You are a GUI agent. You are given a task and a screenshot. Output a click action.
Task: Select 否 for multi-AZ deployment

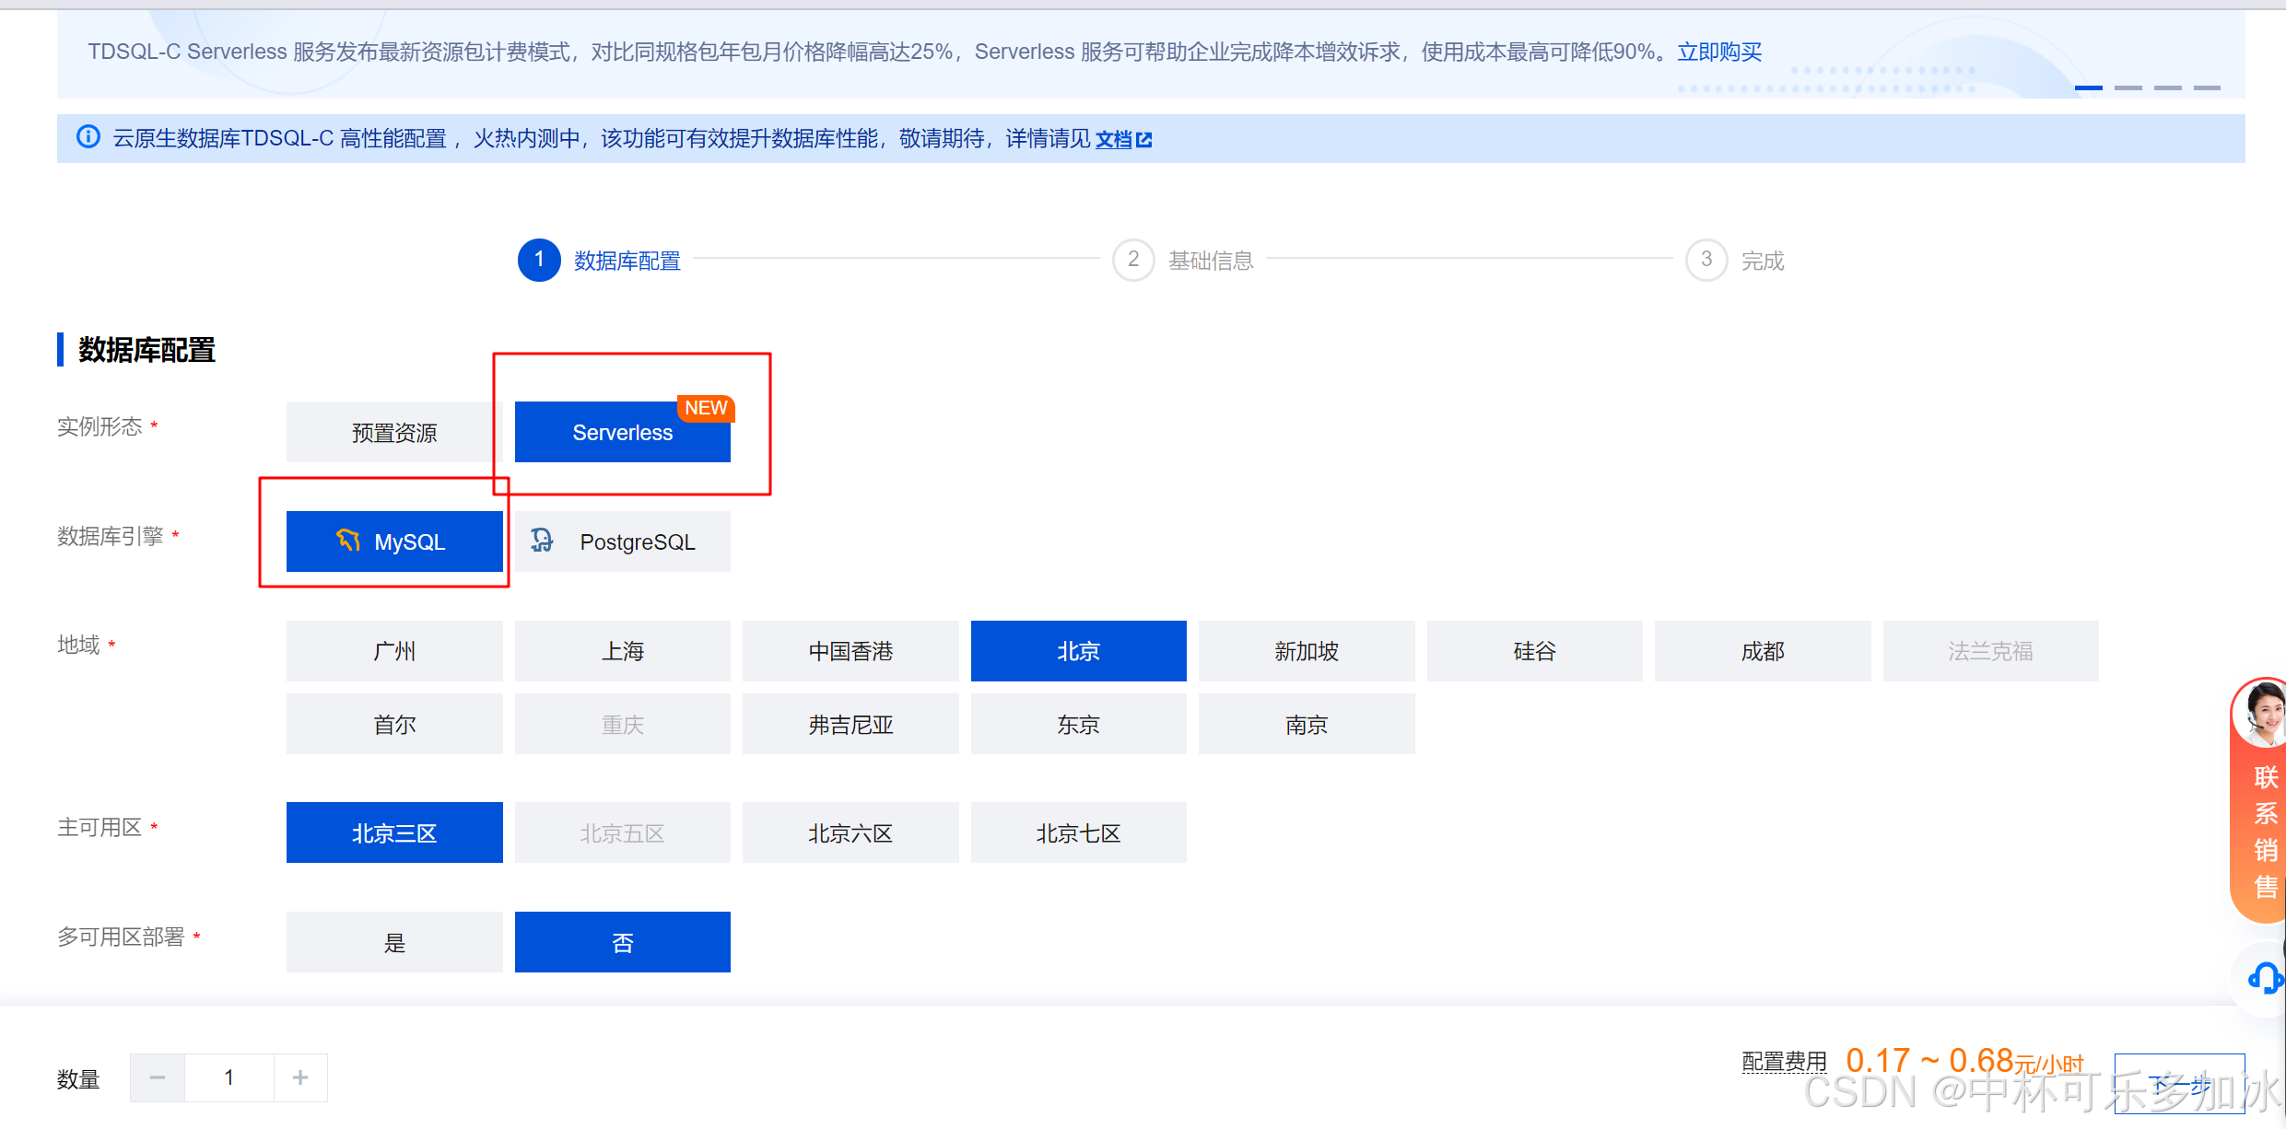click(623, 942)
